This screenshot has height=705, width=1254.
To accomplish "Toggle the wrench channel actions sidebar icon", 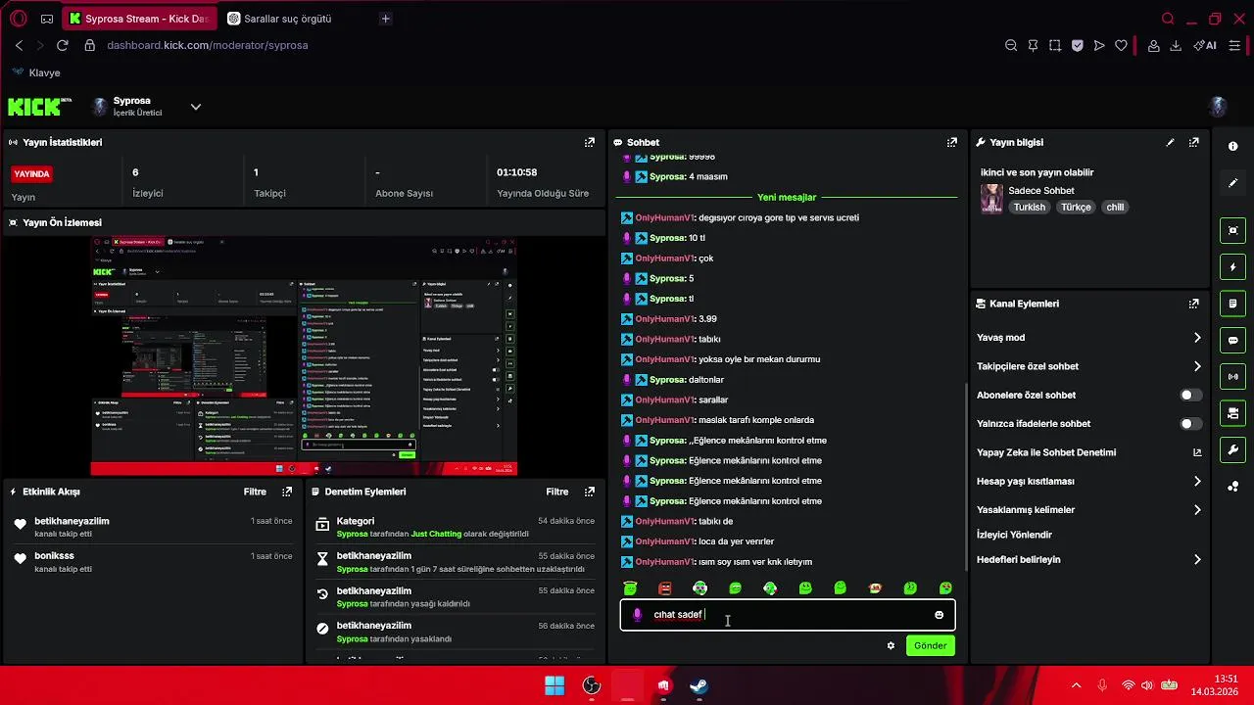I will (x=1232, y=449).
